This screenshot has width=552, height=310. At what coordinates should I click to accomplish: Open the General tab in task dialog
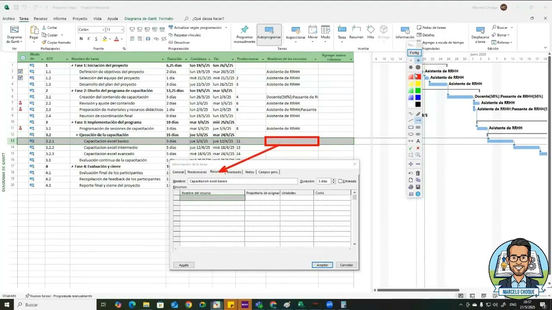coord(178,172)
